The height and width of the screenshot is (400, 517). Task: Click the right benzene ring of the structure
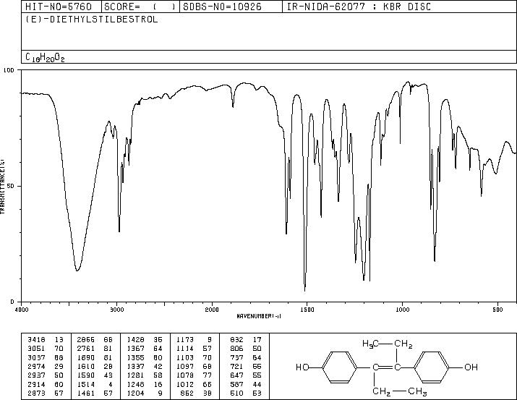(432, 367)
